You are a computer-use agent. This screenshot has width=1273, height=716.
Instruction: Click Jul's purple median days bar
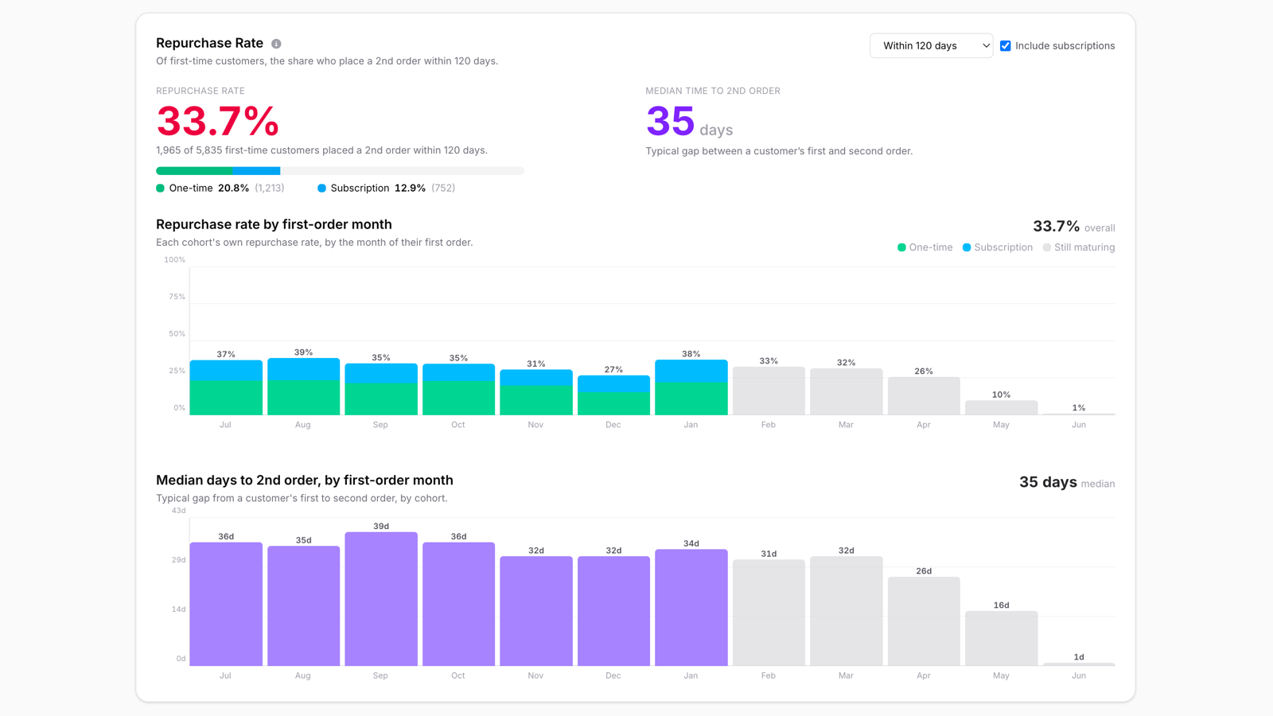[x=226, y=605]
